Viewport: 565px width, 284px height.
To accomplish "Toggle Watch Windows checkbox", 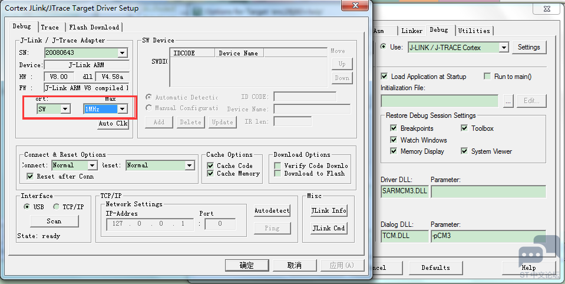I will [394, 140].
